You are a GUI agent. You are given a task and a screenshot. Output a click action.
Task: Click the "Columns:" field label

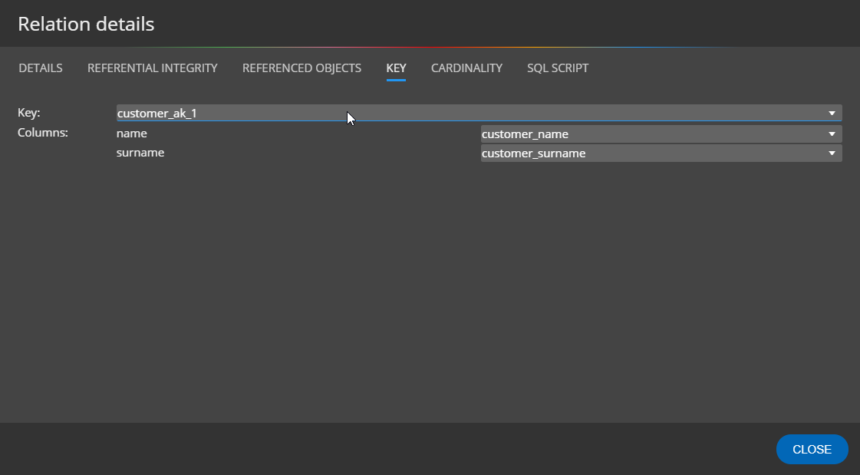tap(43, 133)
